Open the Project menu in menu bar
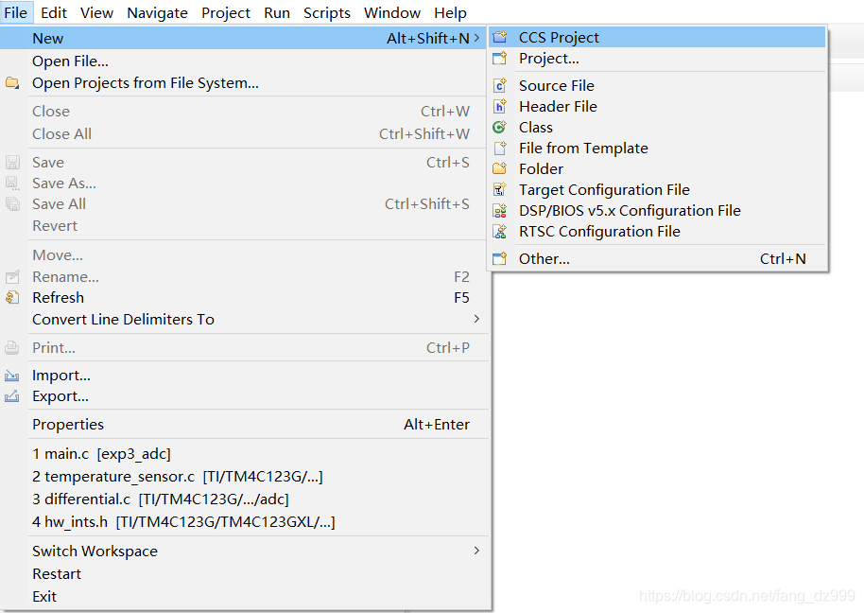 pos(225,12)
